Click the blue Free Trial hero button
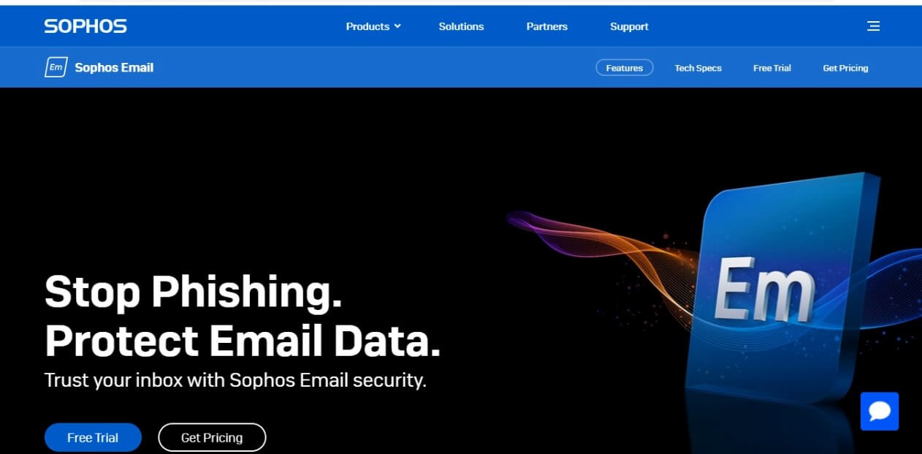 (x=93, y=437)
